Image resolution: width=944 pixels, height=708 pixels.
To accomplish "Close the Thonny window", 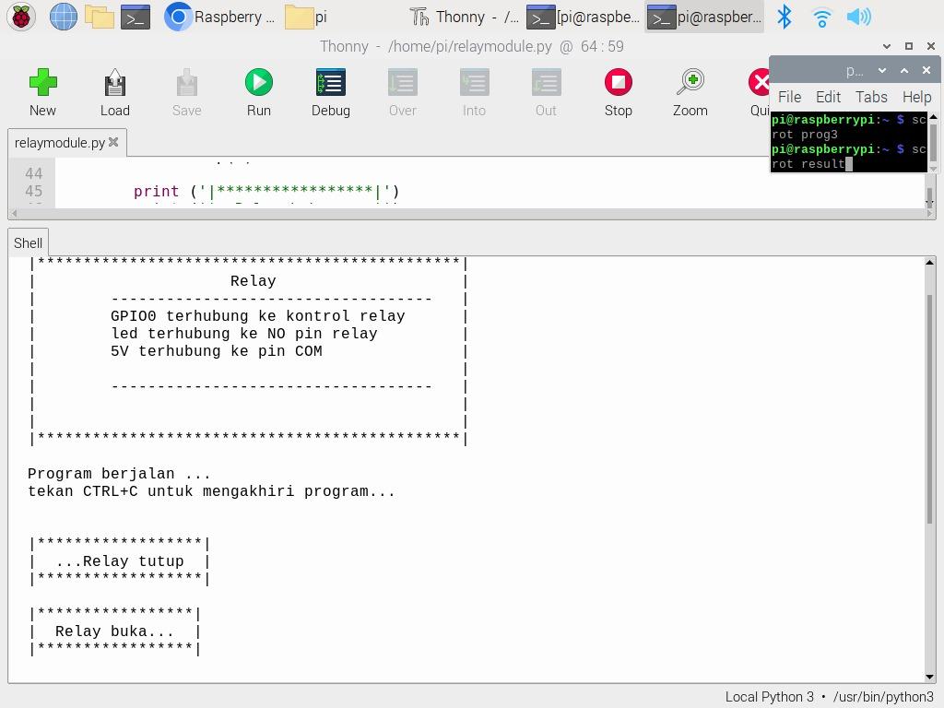I will (931, 46).
